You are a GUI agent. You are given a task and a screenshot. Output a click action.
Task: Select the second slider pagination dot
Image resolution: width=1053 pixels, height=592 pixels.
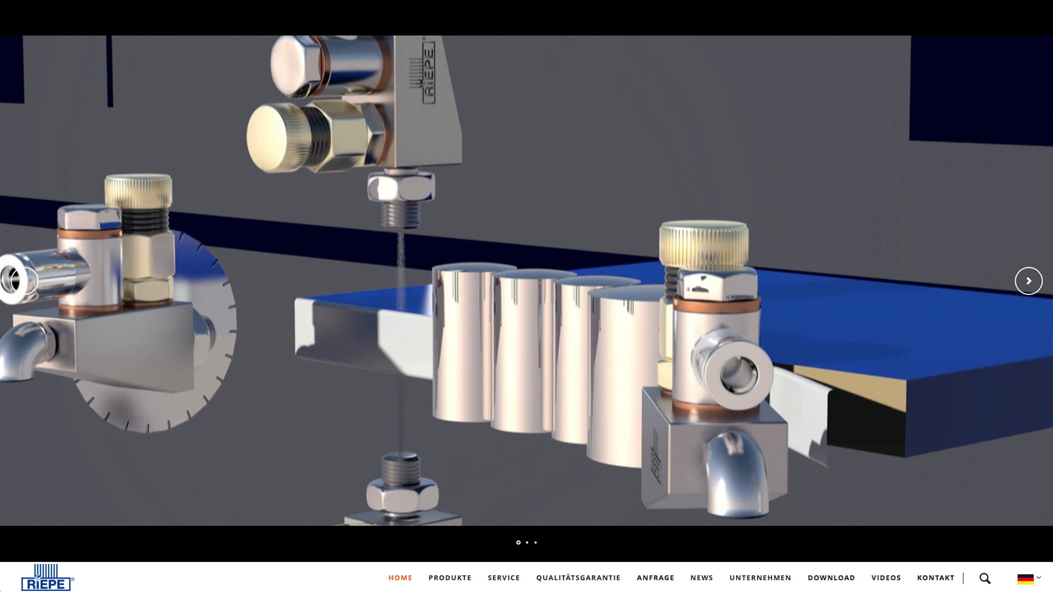527,543
